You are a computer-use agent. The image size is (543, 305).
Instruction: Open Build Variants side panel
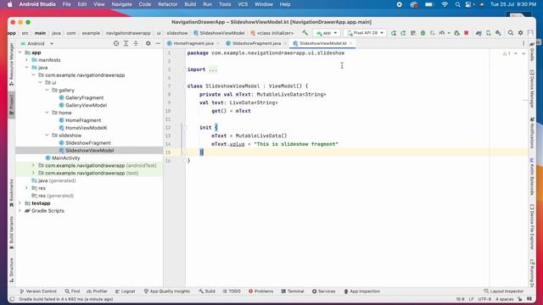(x=11, y=232)
